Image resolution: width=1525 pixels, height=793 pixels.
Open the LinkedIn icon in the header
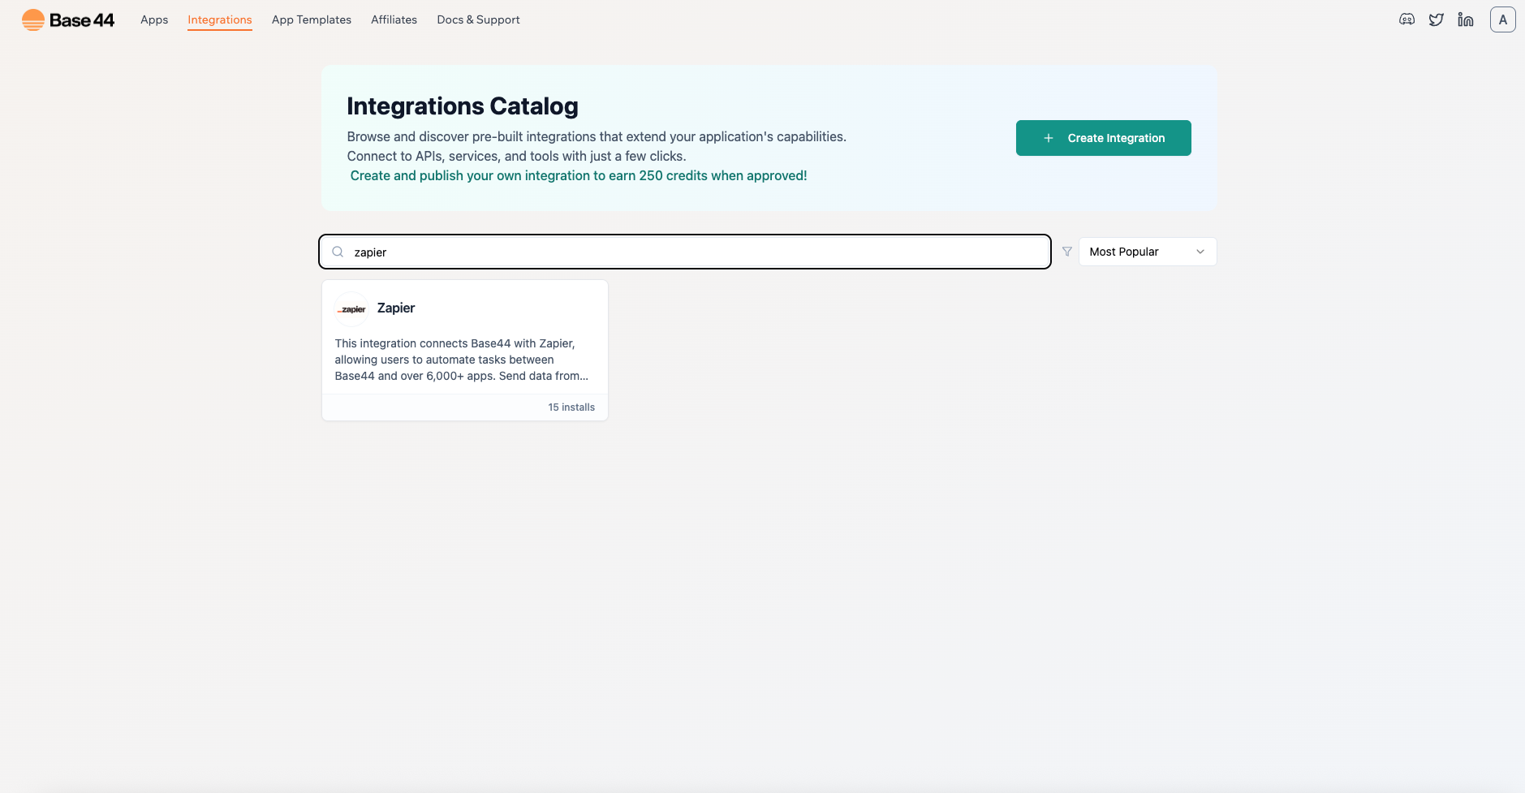point(1465,18)
